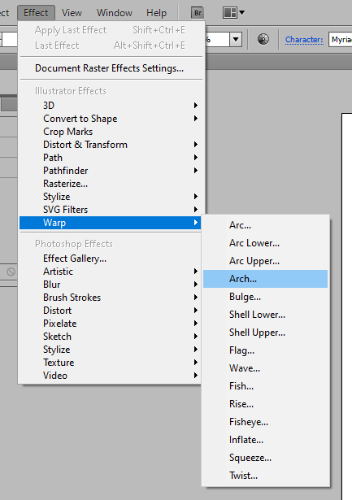Choose Twist from the Warp submenu
The image size is (352, 500).
click(x=265, y=476)
